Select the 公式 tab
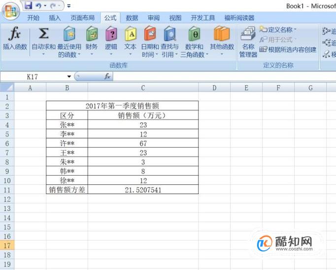336x270 pixels. pos(110,18)
